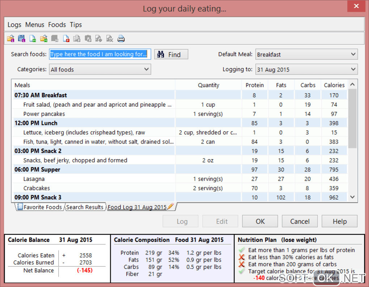Click in the Search foods input field
This screenshot has width=369, height=287.
[x=100, y=54]
